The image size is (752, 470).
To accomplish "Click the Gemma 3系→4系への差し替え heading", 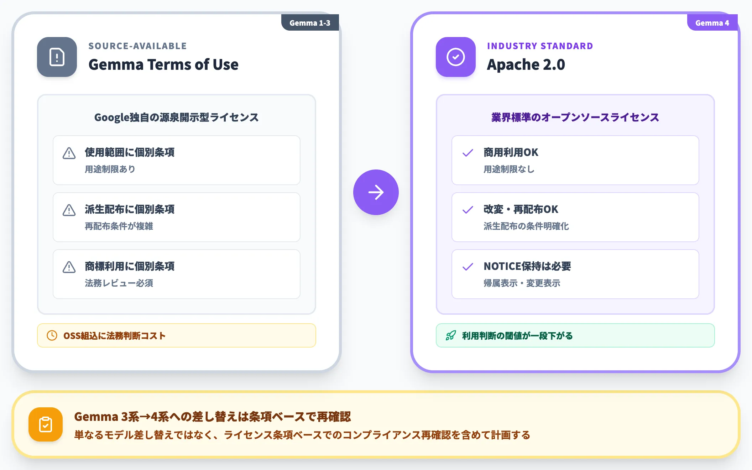I will (213, 417).
